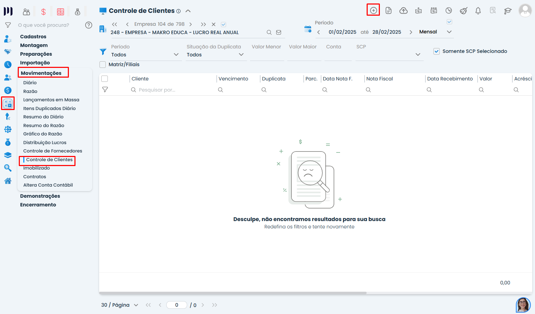
Task: Click the add new record plus icon
Action: tap(373, 10)
